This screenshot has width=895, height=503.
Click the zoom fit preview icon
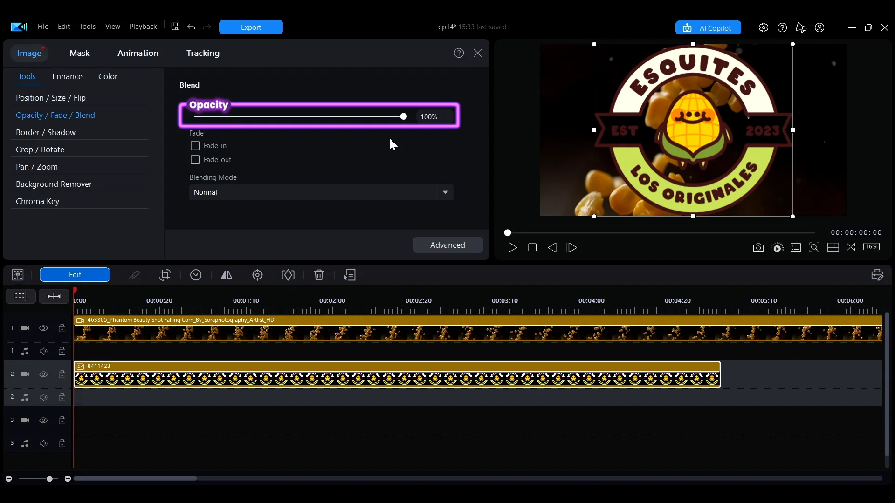(814, 248)
